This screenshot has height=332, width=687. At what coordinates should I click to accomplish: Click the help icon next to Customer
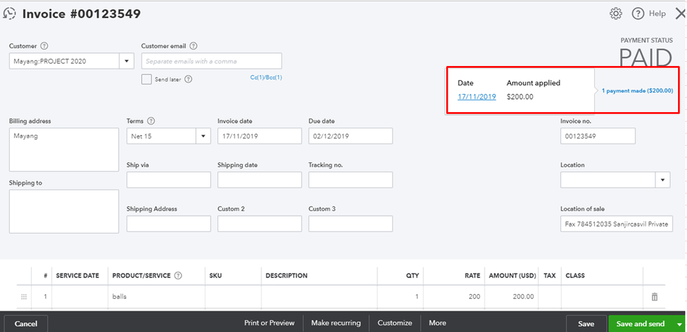[x=44, y=45]
